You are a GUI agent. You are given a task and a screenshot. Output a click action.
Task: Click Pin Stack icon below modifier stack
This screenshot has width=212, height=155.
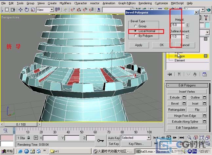[x=170, y=74]
